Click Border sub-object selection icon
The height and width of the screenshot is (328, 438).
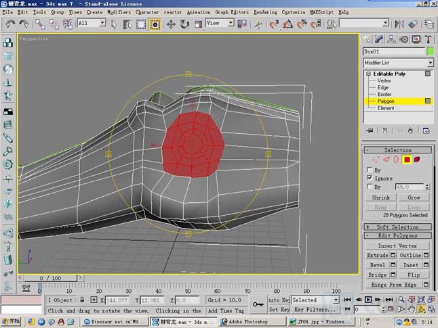point(396,160)
